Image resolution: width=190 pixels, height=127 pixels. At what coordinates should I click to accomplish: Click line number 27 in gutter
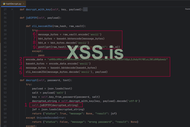tap(5, 9)
